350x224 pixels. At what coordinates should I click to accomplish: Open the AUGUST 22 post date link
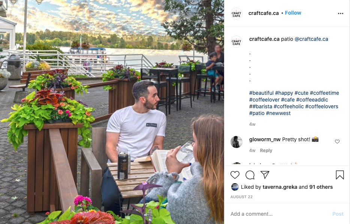[x=242, y=197]
